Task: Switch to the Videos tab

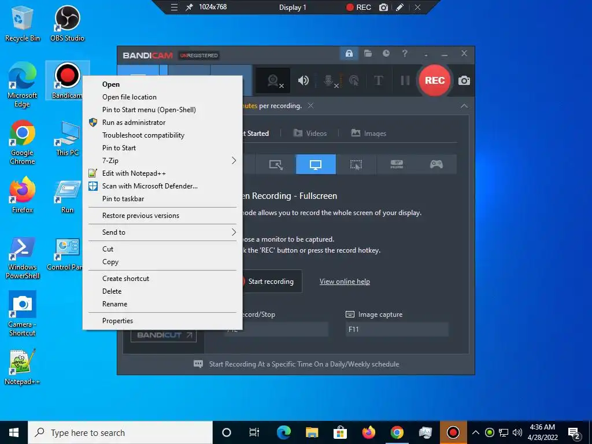Action: [x=310, y=134]
